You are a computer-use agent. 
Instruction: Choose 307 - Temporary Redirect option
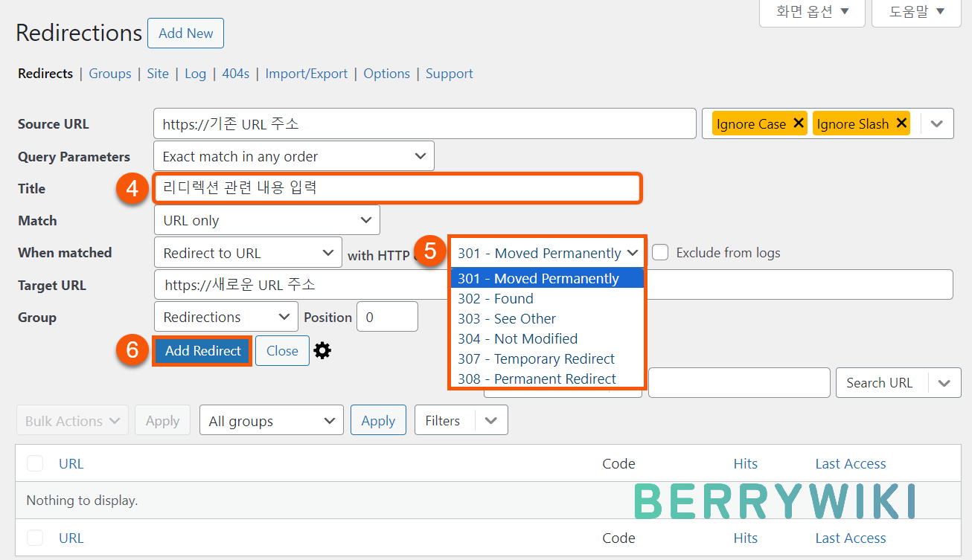point(547,358)
